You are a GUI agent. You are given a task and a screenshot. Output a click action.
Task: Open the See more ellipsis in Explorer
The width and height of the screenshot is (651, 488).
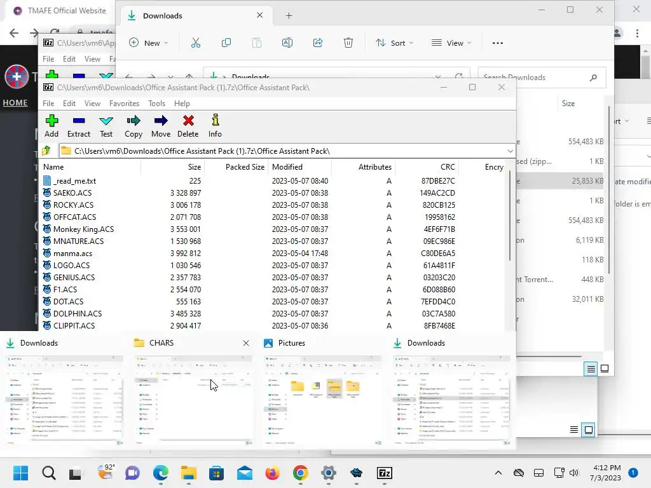497,43
